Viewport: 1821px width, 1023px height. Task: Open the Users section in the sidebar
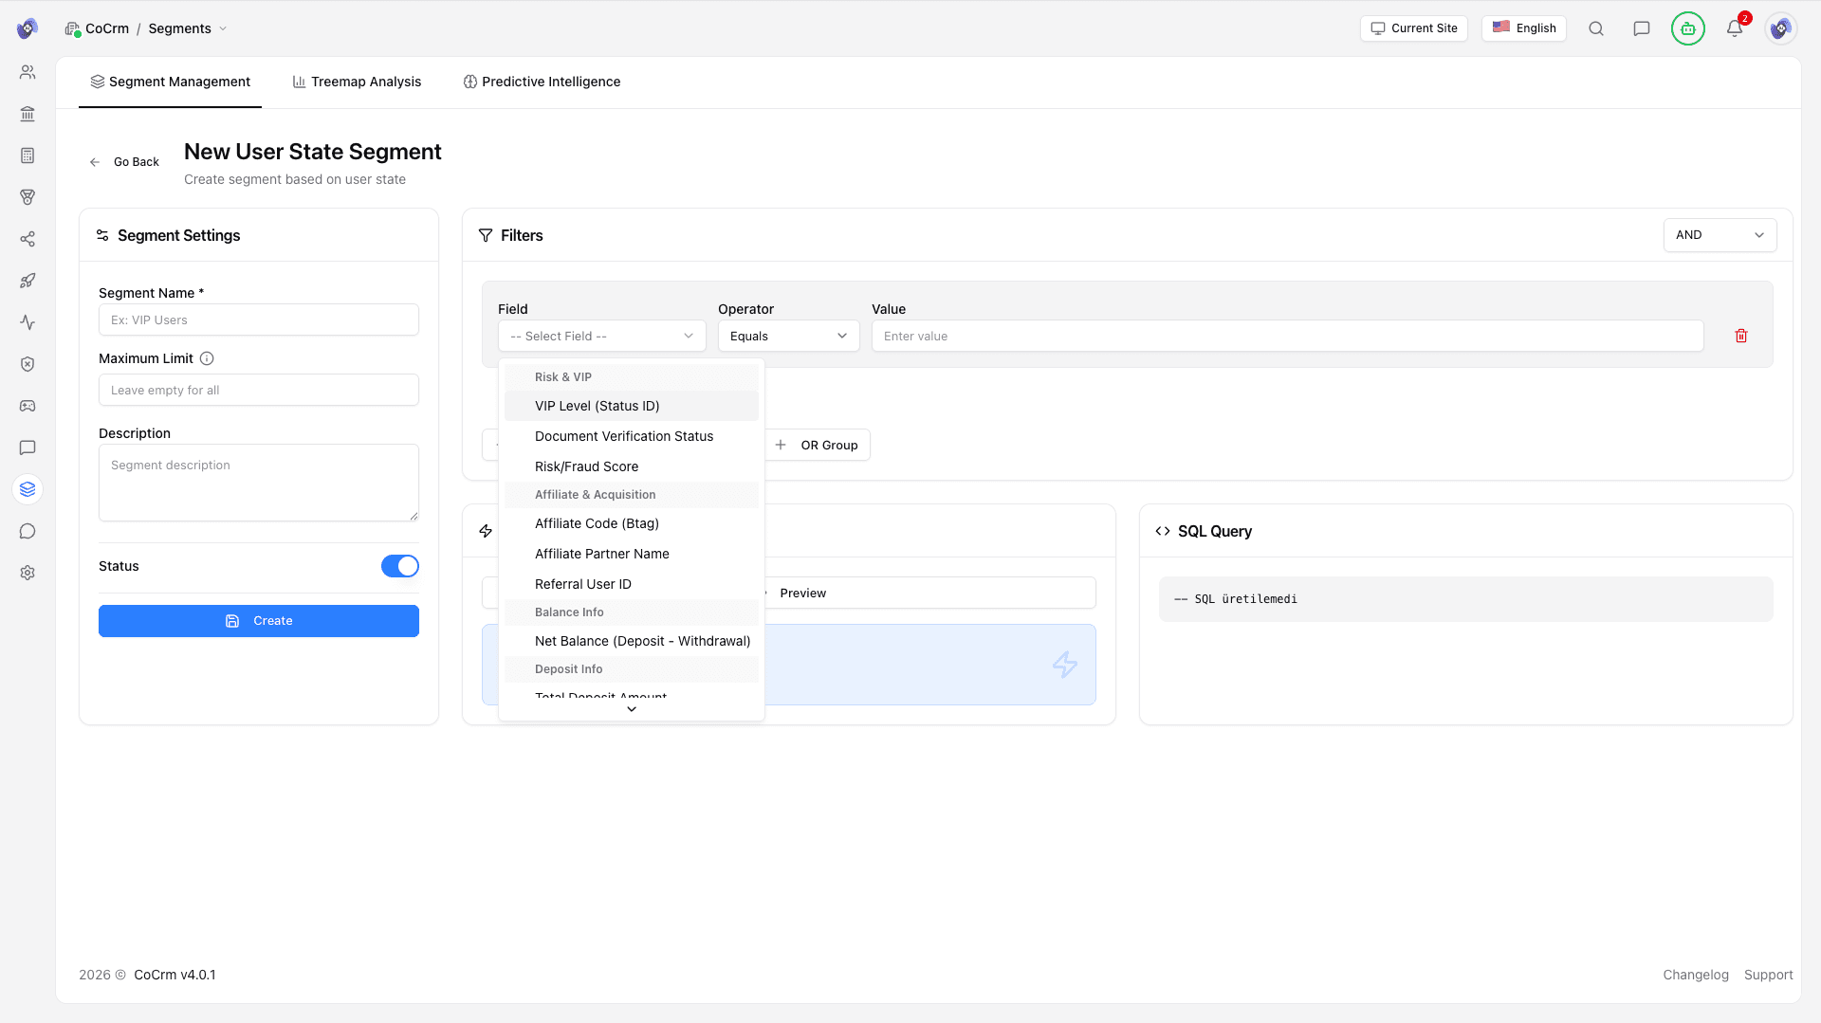coord(28,71)
